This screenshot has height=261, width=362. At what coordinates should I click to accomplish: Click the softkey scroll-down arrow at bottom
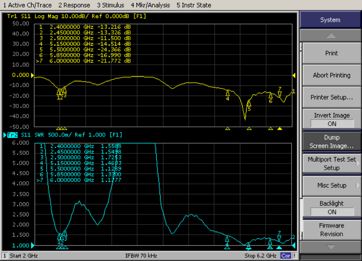click(x=331, y=247)
